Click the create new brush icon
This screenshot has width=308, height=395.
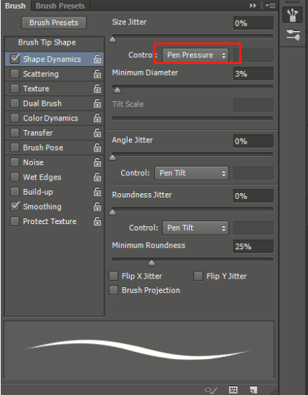pos(254,390)
